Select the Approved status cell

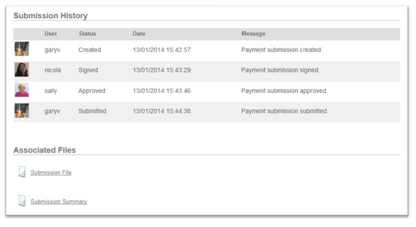point(92,91)
